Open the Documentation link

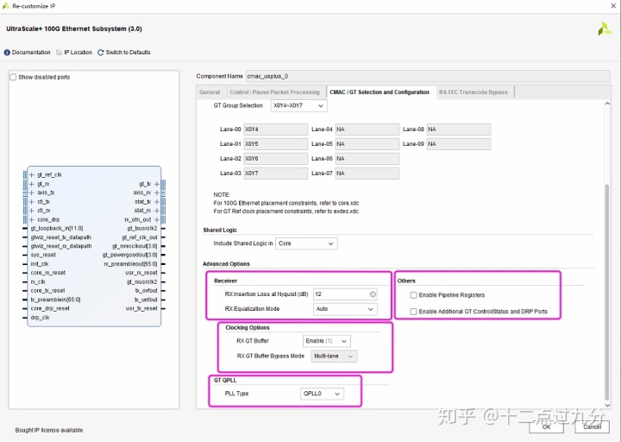[x=31, y=53]
